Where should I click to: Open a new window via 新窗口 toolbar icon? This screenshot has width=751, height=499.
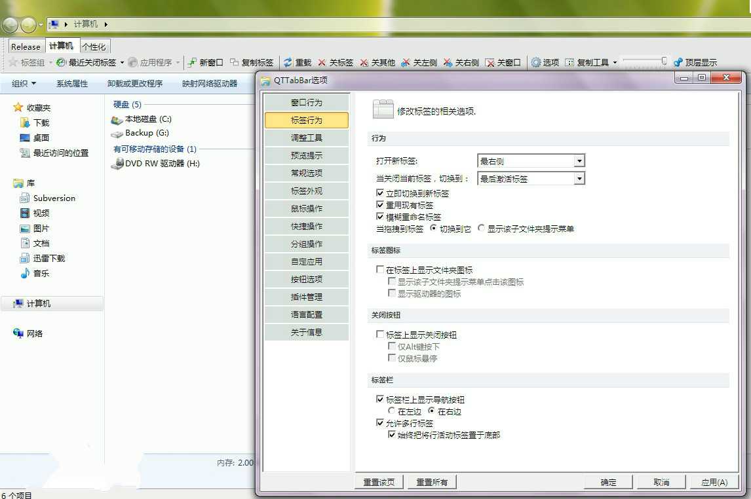click(x=205, y=64)
